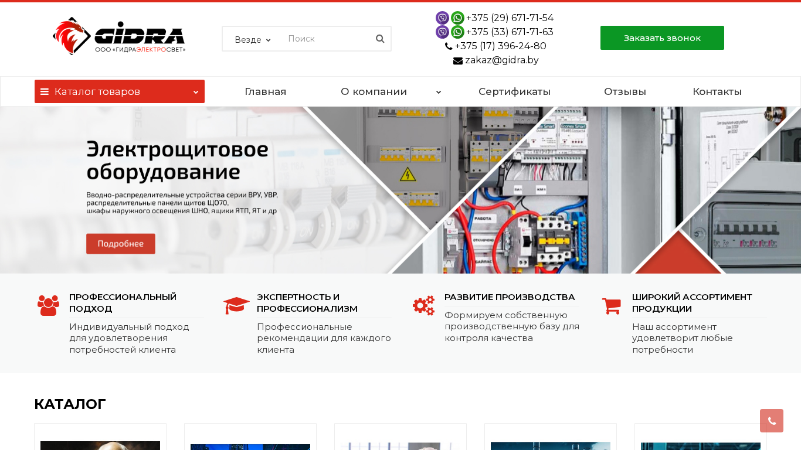The image size is (801, 450).
Task: Go to the Главная page
Action: pos(265,91)
